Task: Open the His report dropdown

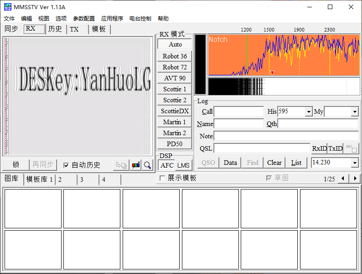Action: [x=309, y=112]
